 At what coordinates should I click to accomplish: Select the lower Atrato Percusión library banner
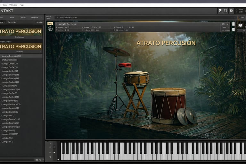pos(21,47)
